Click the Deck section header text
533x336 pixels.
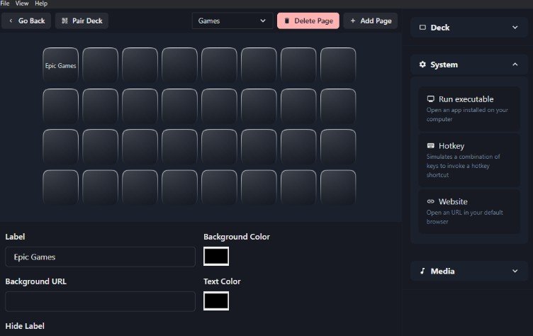[440, 28]
